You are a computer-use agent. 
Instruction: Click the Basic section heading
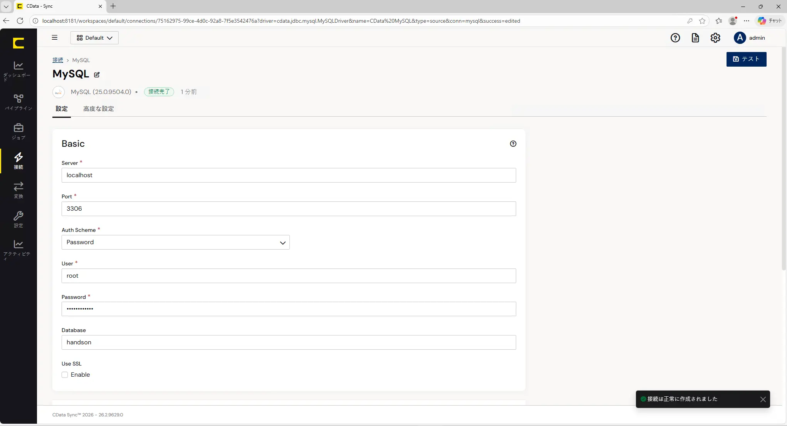click(73, 144)
